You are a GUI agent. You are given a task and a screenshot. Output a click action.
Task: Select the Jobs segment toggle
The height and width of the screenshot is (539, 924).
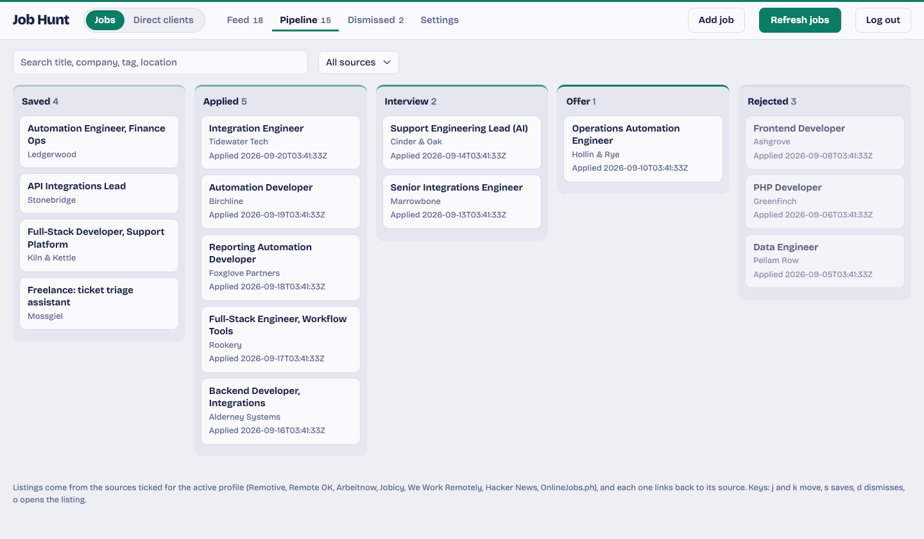pos(105,20)
